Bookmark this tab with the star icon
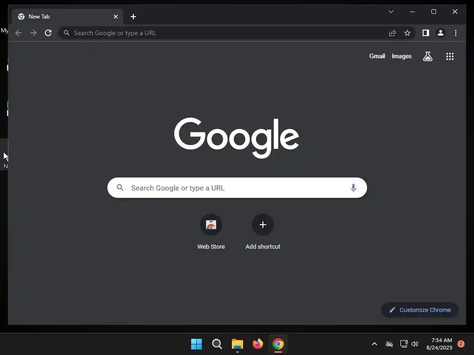Screen dimensions: 474x355 pyautogui.click(x=407, y=33)
